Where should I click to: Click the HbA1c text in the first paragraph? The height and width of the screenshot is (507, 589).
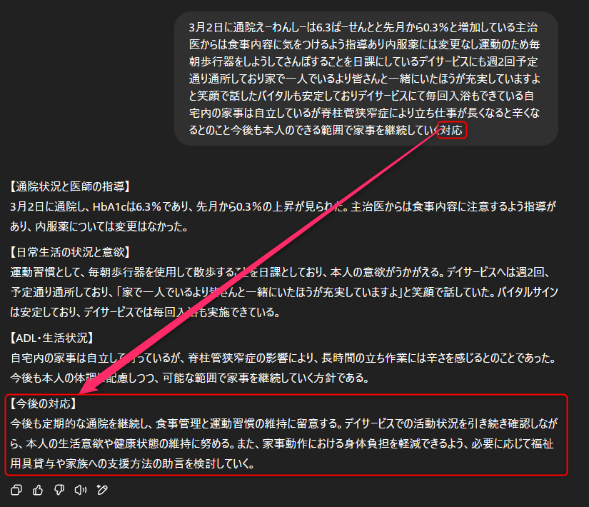(109, 206)
